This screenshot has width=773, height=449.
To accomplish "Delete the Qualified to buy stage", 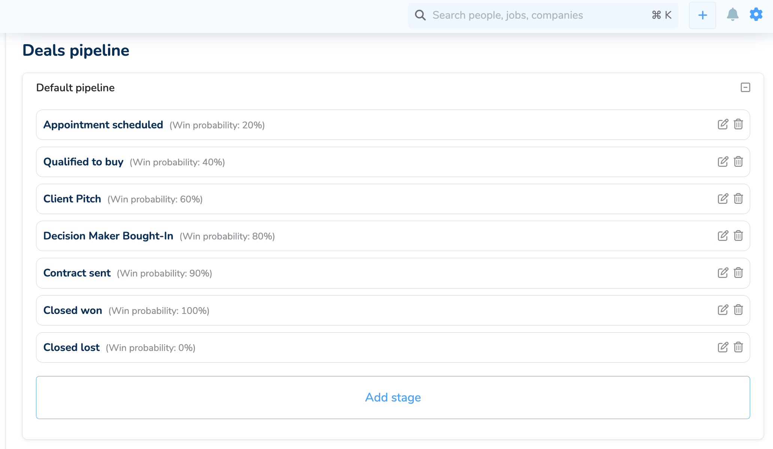I will [738, 162].
